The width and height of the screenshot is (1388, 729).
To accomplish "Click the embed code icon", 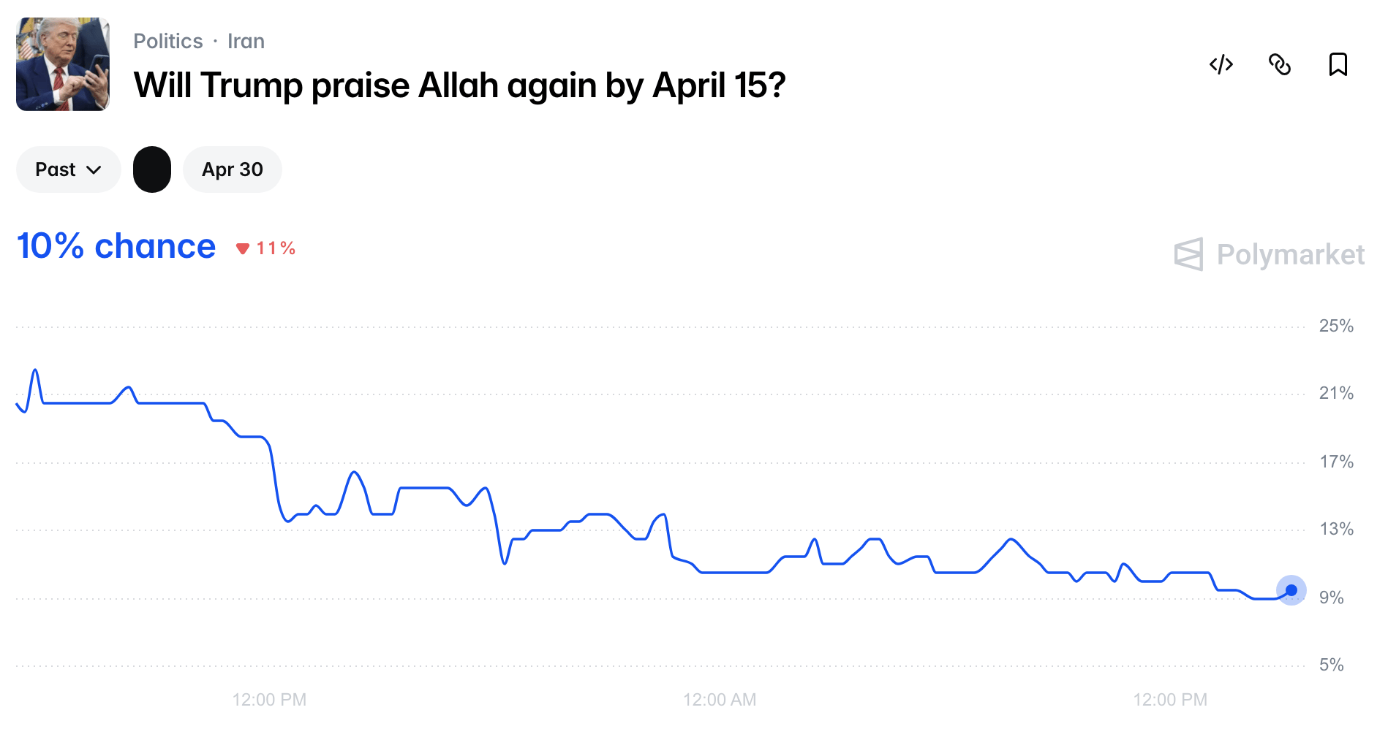I will point(1221,64).
